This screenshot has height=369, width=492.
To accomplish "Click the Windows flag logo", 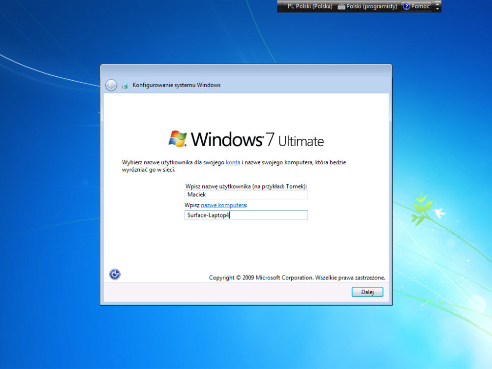I will (178, 139).
